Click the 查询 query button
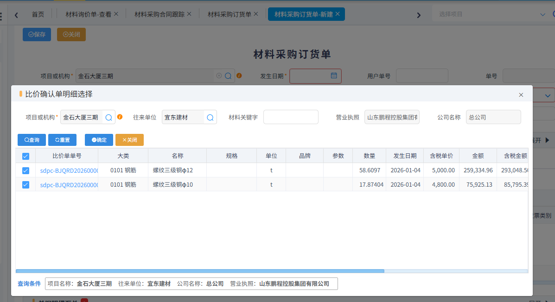The width and height of the screenshot is (555, 302). point(32,140)
